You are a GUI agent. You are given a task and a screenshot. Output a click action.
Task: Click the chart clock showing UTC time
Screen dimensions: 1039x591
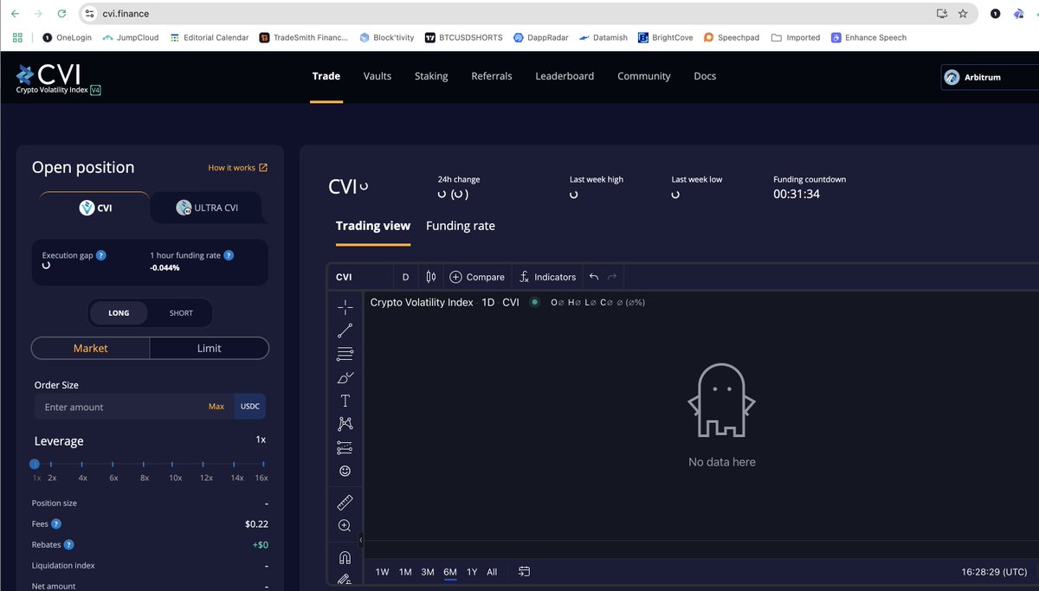tap(994, 572)
